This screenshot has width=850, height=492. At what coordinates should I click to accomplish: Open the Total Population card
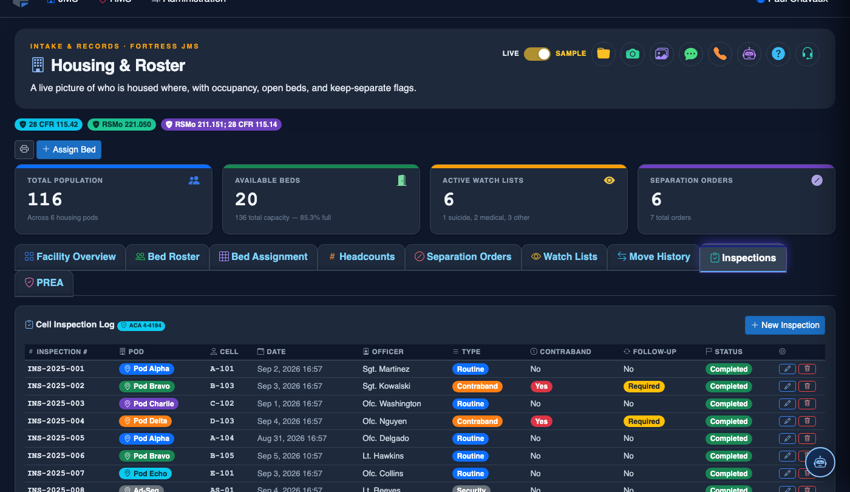pyautogui.click(x=114, y=199)
